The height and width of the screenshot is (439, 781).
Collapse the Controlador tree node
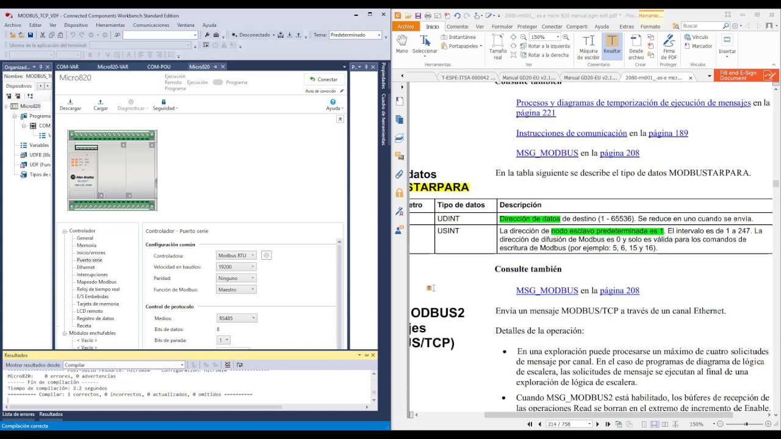65,231
